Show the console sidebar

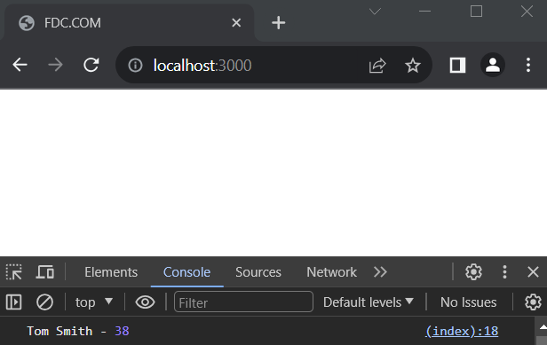click(14, 302)
